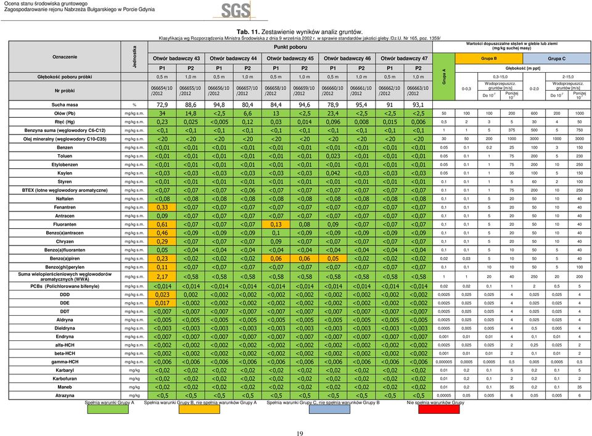Click the Benzo(a)antracen value 0,46

point(162,233)
